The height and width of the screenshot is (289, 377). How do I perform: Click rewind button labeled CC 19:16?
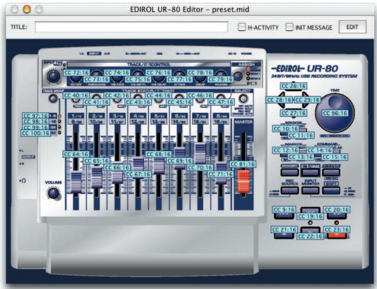click(x=310, y=217)
